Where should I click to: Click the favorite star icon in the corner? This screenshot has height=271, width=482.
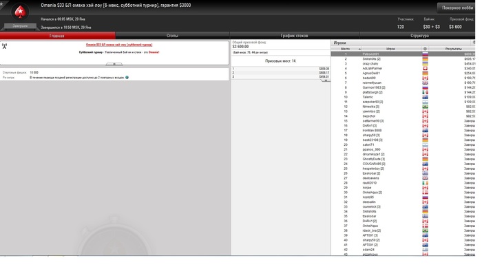tap(1, 3)
